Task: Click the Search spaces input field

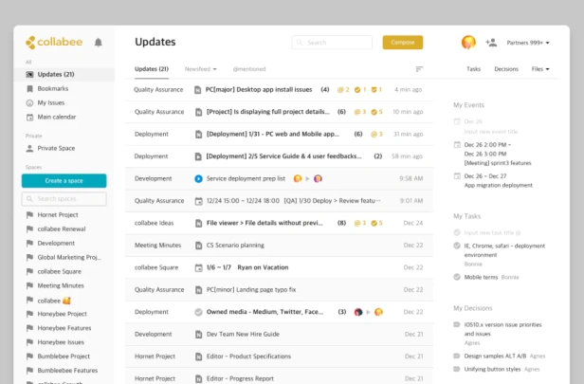Action: (x=64, y=199)
